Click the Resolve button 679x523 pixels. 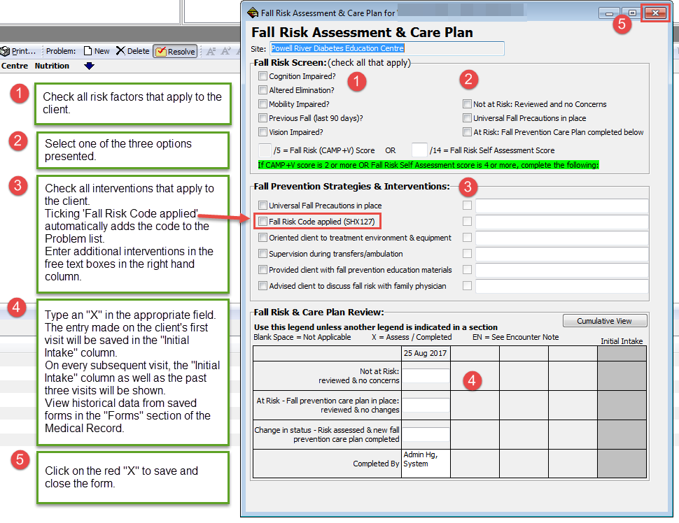[x=174, y=50]
